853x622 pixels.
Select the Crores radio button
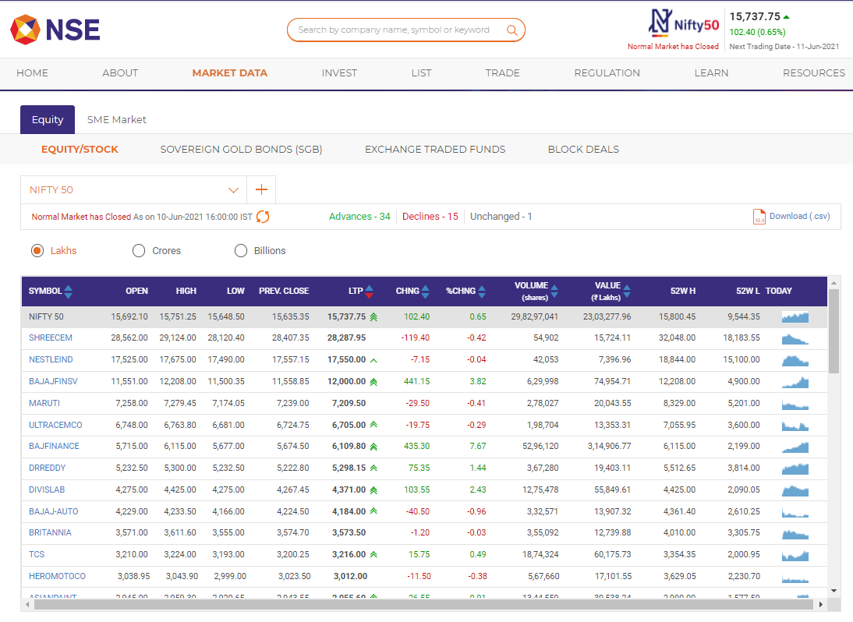pos(139,250)
